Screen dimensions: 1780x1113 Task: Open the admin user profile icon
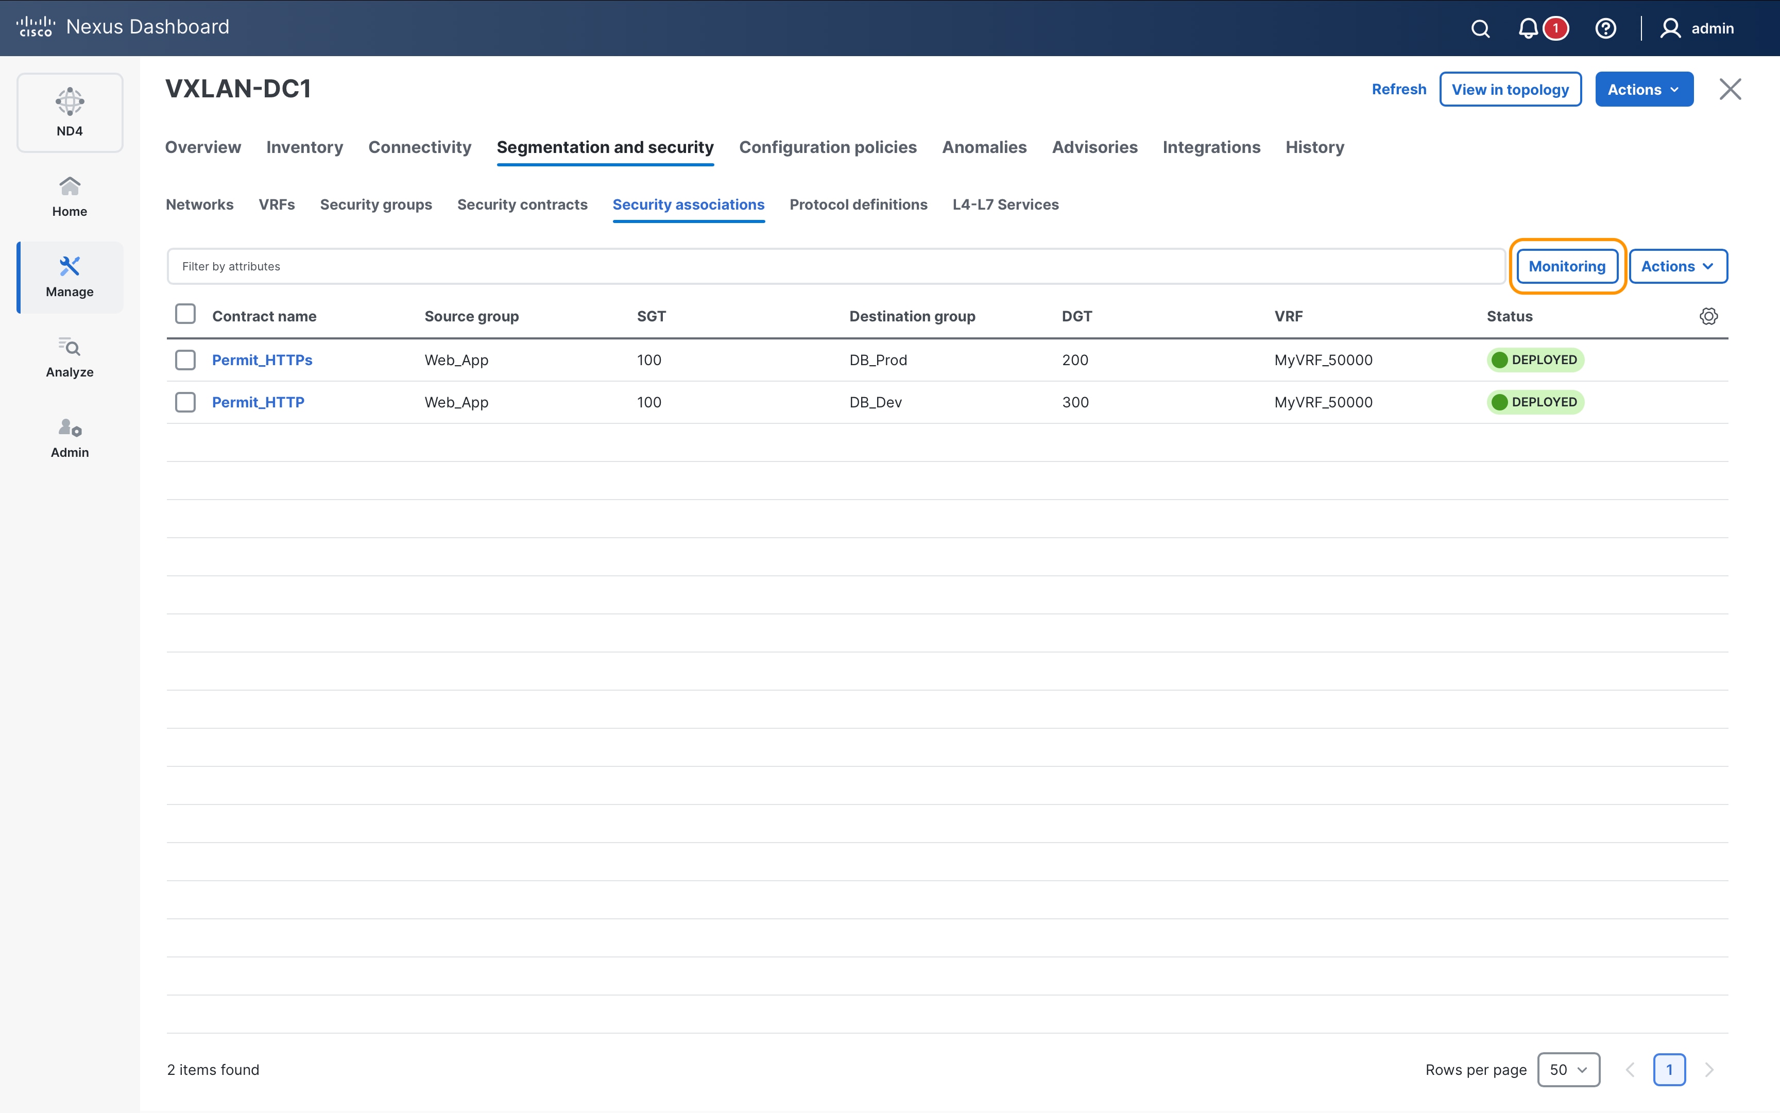[1670, 29]
